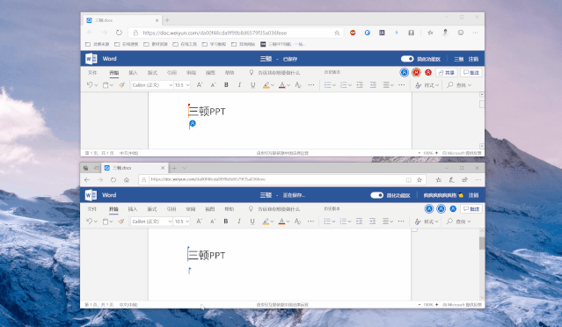Expand font color arrow in top window

(288, 85)
